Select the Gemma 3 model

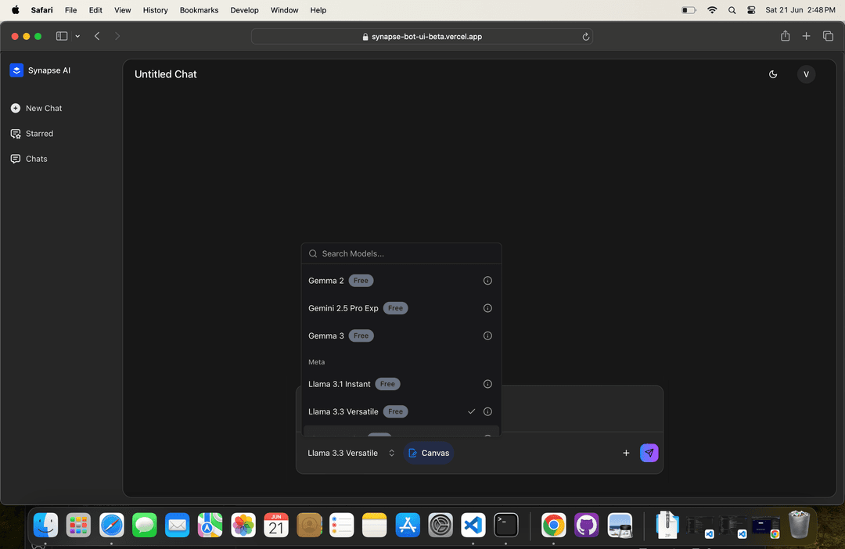pyautogui.click(x=326, y=335)
